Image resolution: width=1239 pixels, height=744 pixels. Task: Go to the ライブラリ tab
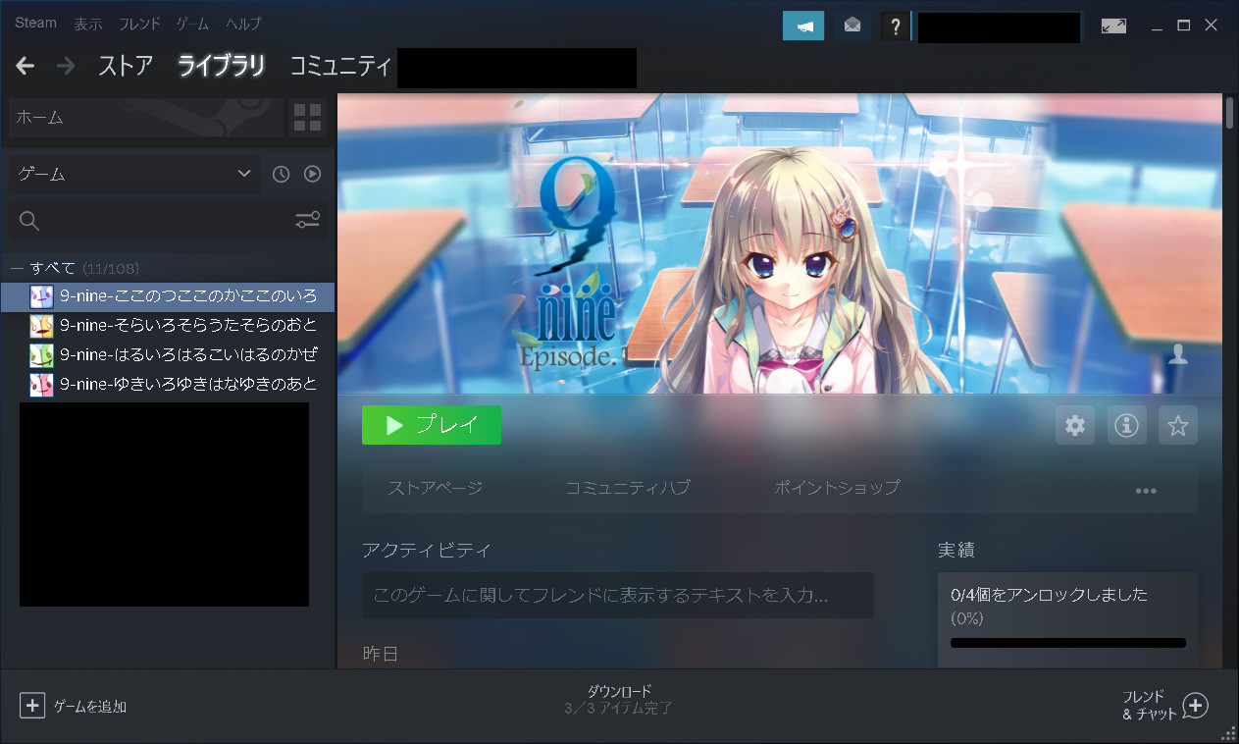[x=221, y=66]
